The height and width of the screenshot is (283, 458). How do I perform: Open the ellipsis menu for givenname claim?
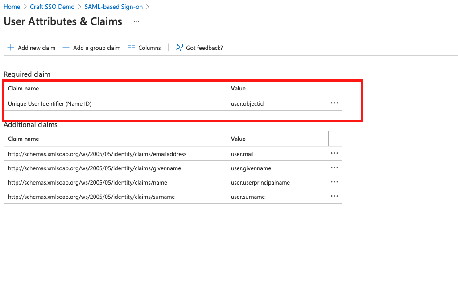tap(334, 168)
